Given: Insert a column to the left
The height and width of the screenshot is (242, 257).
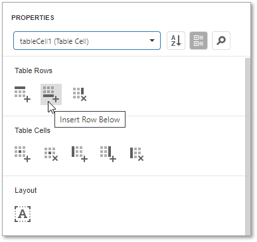Looking at the screenshot, I should [x=80, y=154].
